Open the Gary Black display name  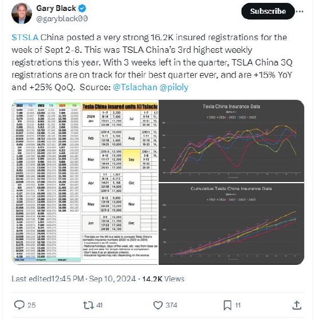(x=56, y=9)
